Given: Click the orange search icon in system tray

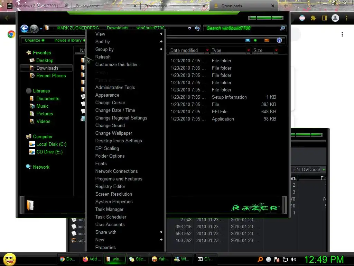Looking at the screenshot, I should point(260,259).
